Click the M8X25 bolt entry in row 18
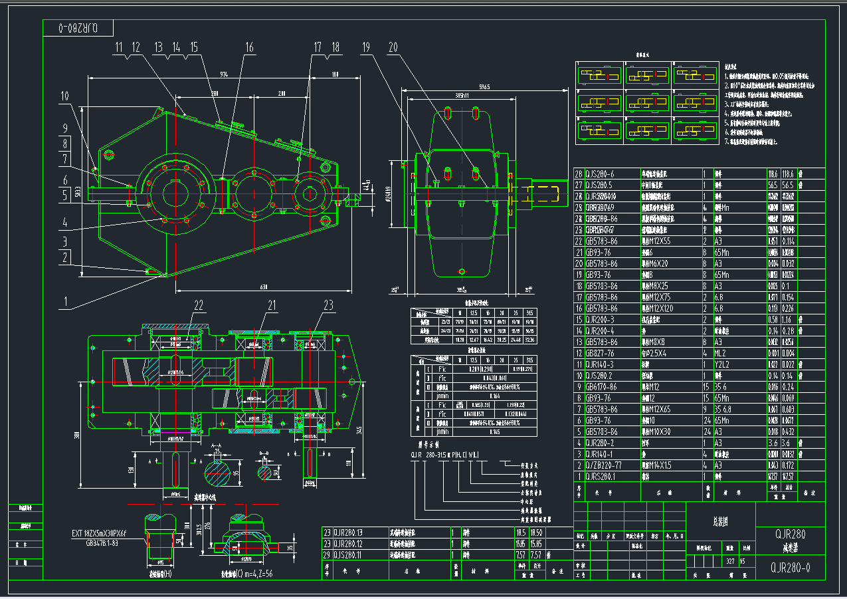 click(x=656, y=287)
